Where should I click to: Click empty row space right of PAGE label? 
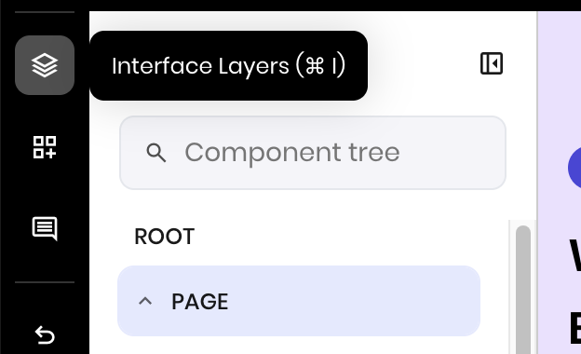[x=352, y=301]
